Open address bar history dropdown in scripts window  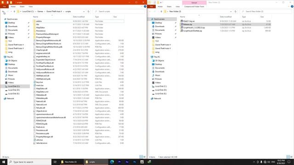pyautogui.click(x=84, y=11)
